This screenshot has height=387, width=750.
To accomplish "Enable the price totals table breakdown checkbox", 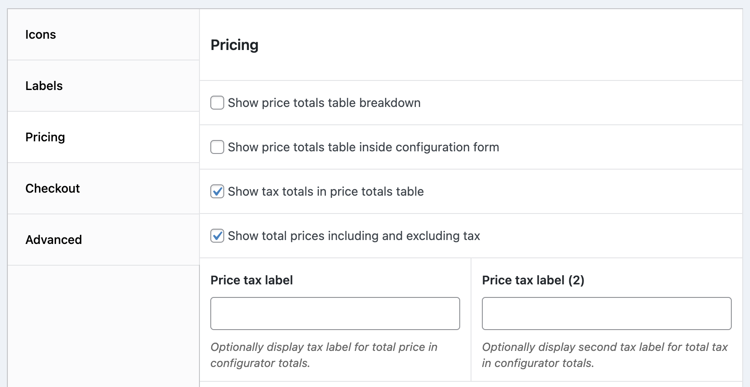I will [x=217, y=103].
